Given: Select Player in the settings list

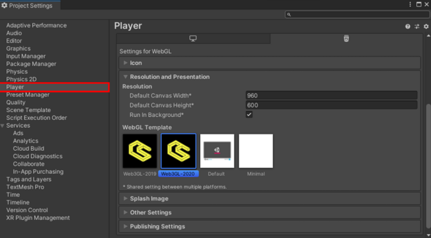Looking at the screenshot, I should click(55, 87).
